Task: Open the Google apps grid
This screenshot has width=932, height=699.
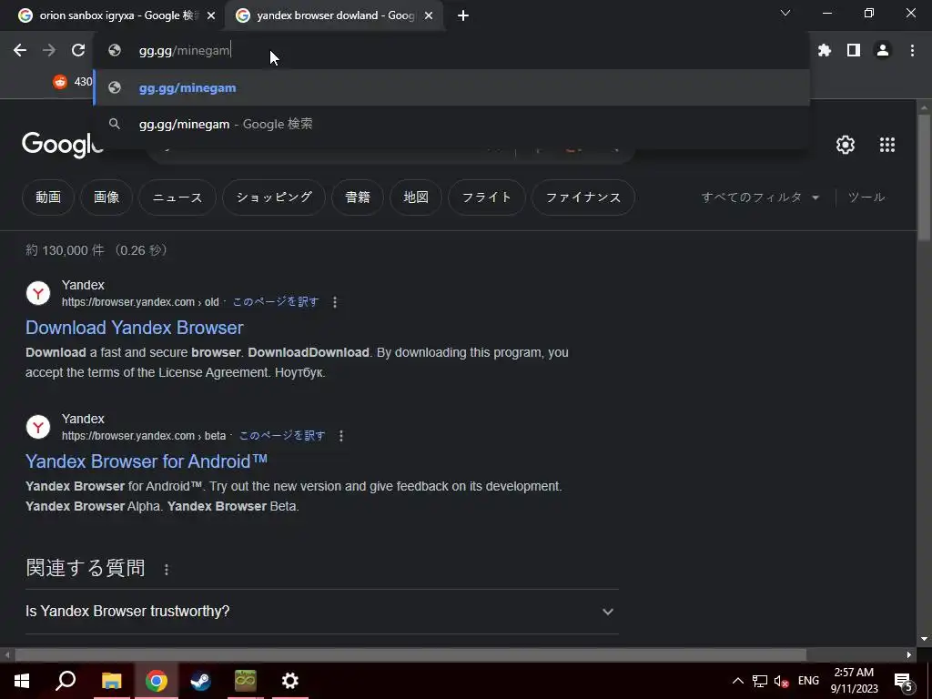Action: (x=886, y=145)
